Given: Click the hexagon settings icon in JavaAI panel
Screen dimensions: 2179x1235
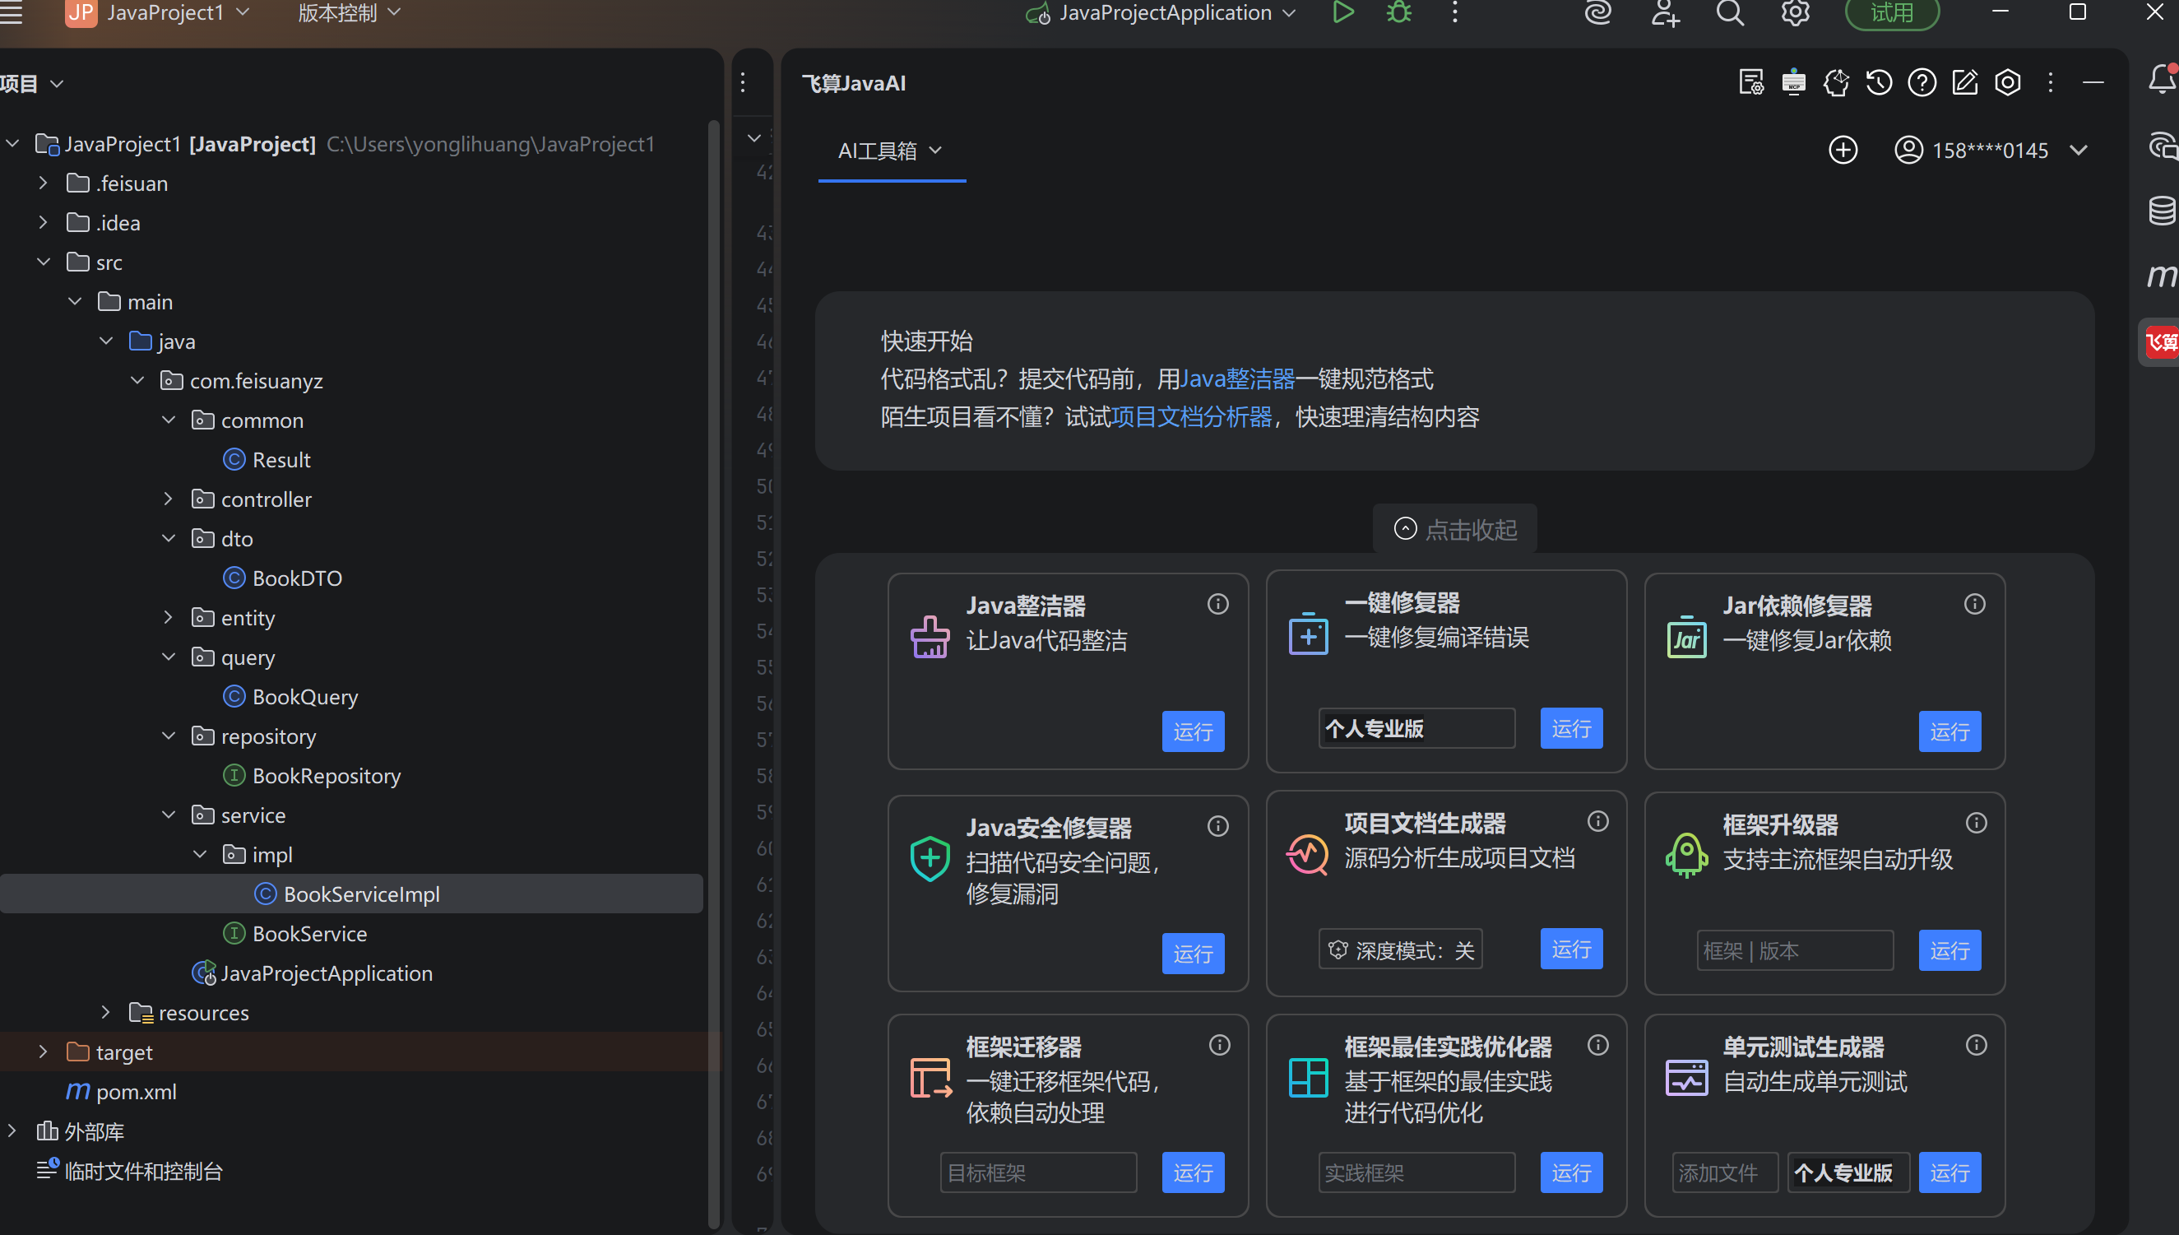Looking at the screenshot, I should click(2007, 82).
